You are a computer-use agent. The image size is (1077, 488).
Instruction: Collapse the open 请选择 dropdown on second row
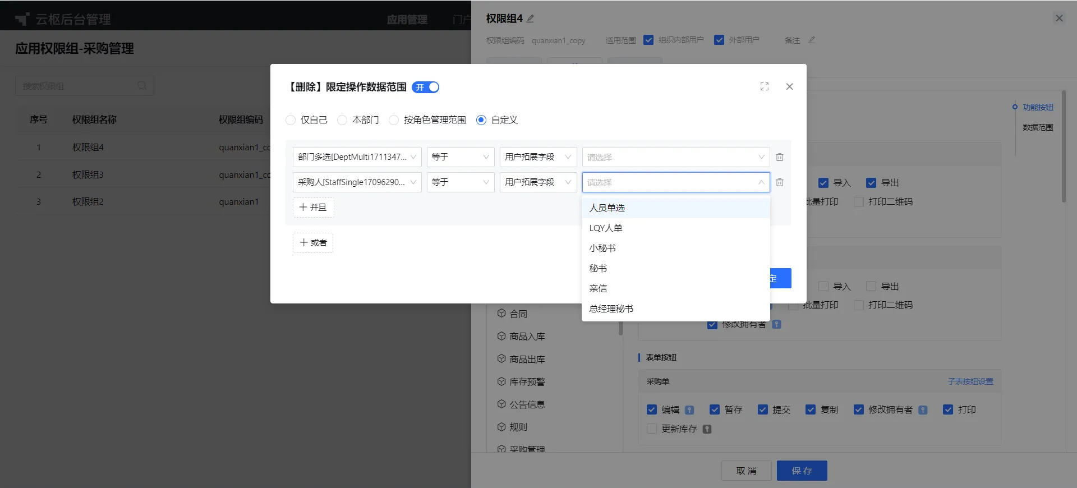point(676,182)
